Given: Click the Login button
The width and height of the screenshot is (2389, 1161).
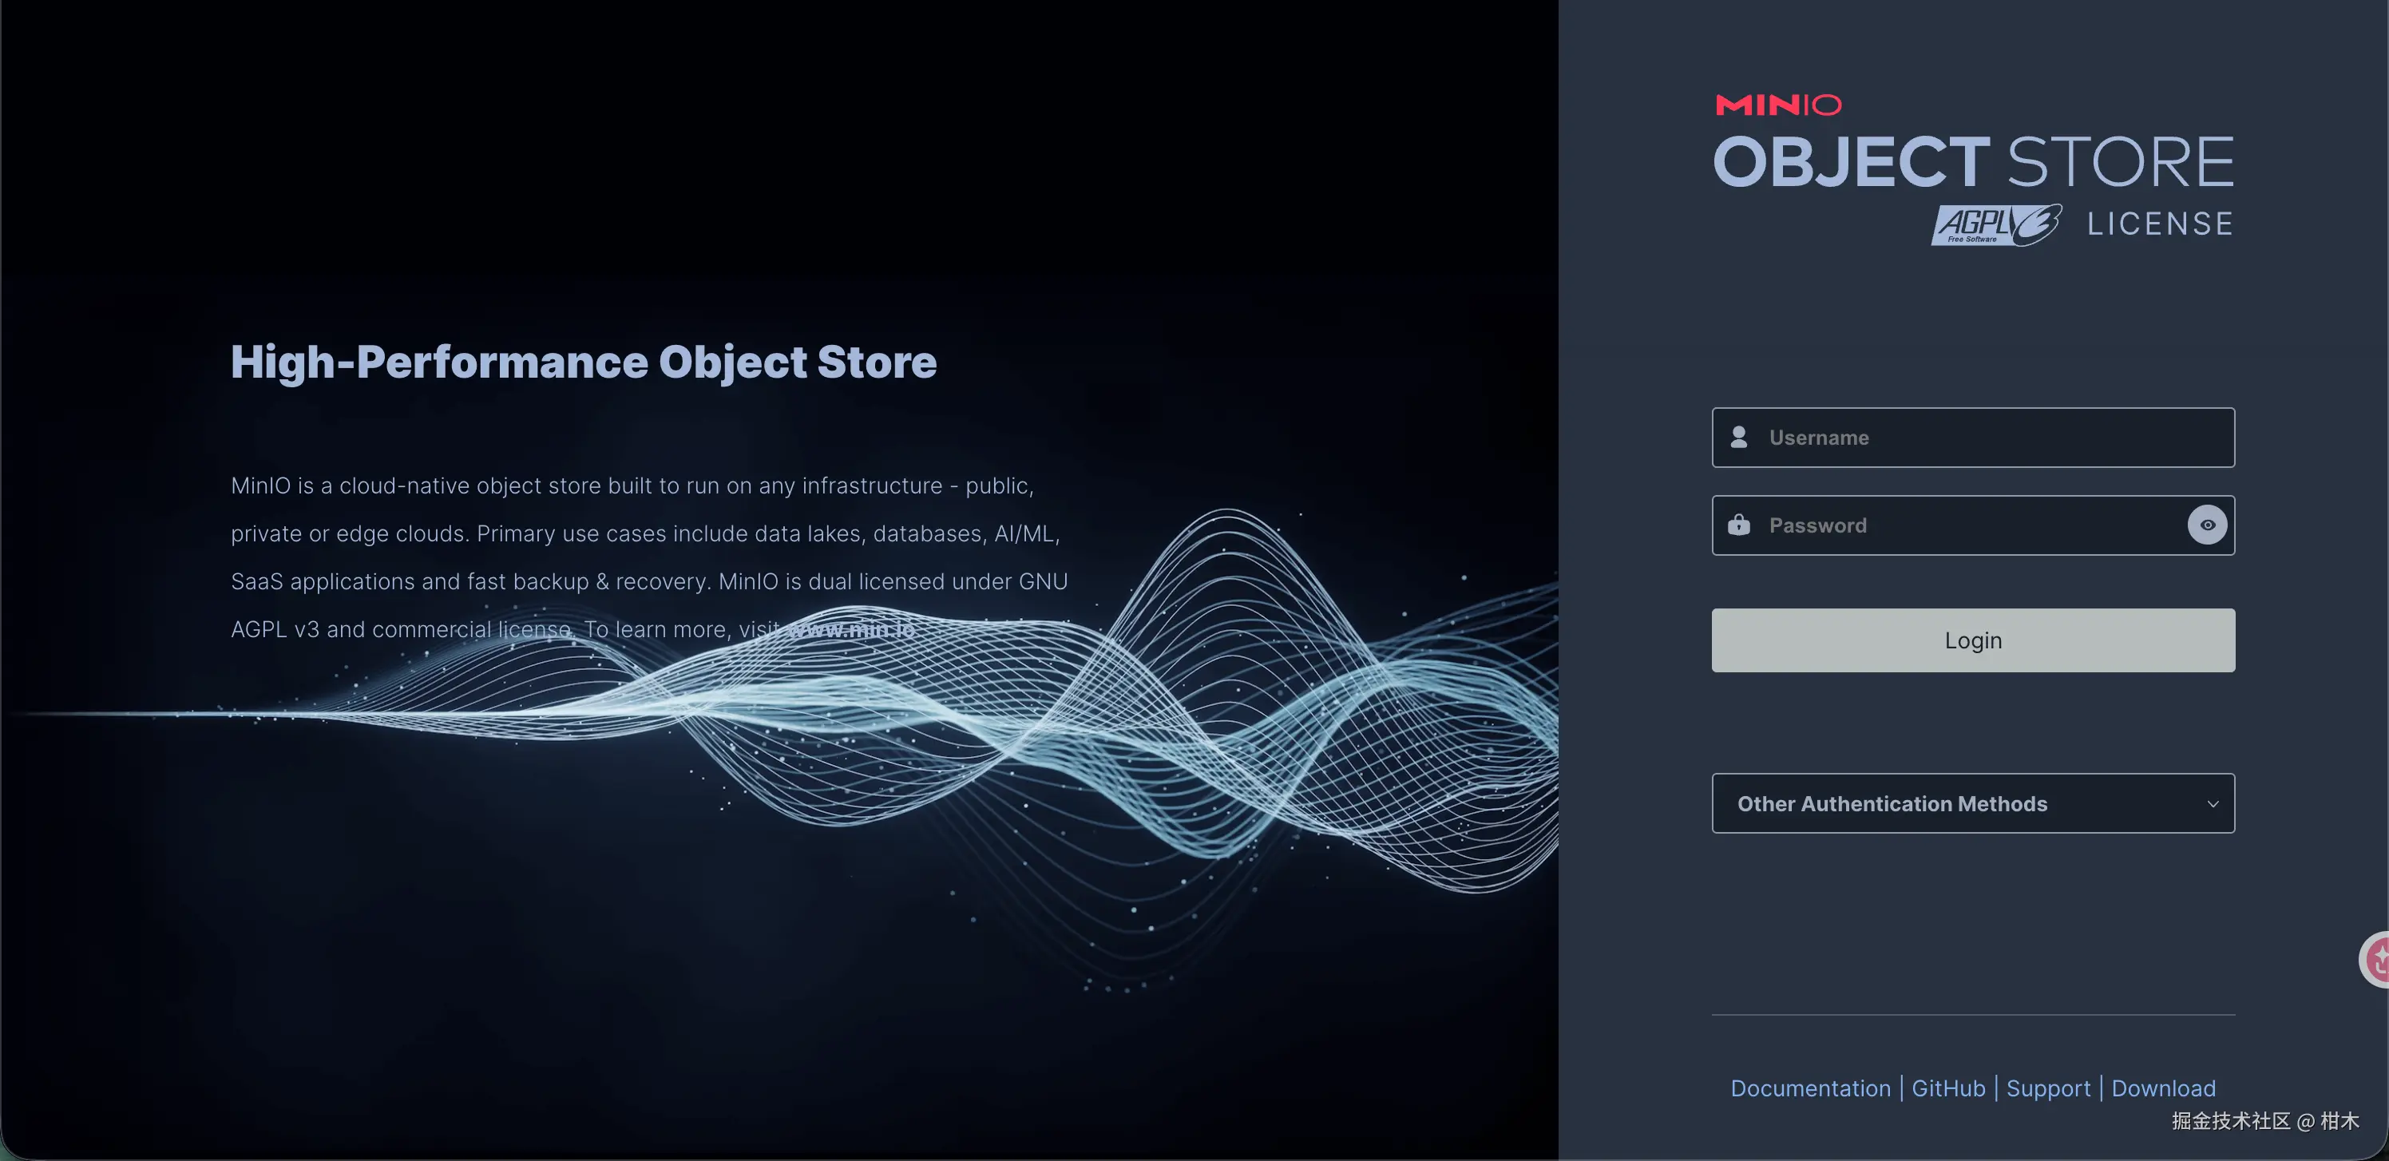Looking at the screenshot, I should [1972, 640].
